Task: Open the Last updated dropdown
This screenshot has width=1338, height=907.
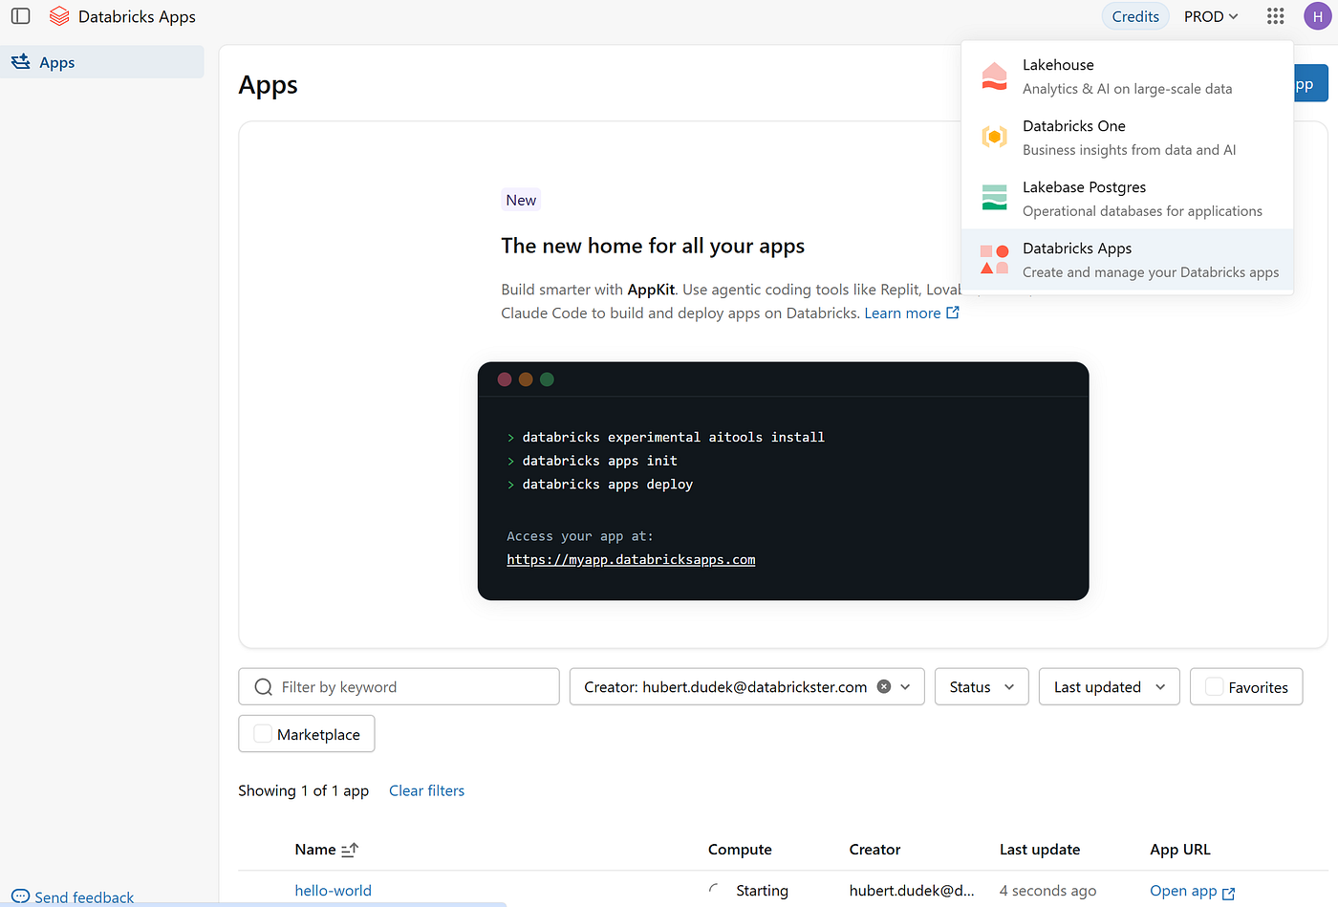Action: [1109, 686]
